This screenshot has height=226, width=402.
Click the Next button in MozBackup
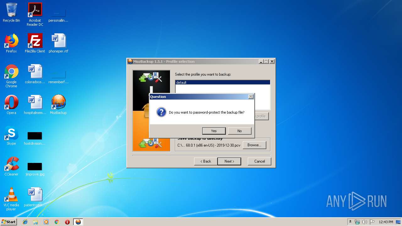[x=229, y=161]
